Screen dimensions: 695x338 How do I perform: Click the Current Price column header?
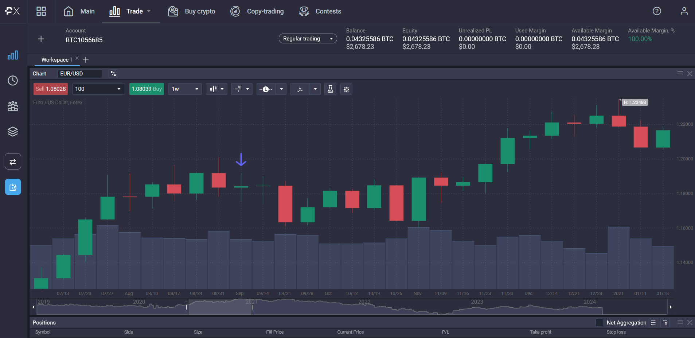pos(350,332)
